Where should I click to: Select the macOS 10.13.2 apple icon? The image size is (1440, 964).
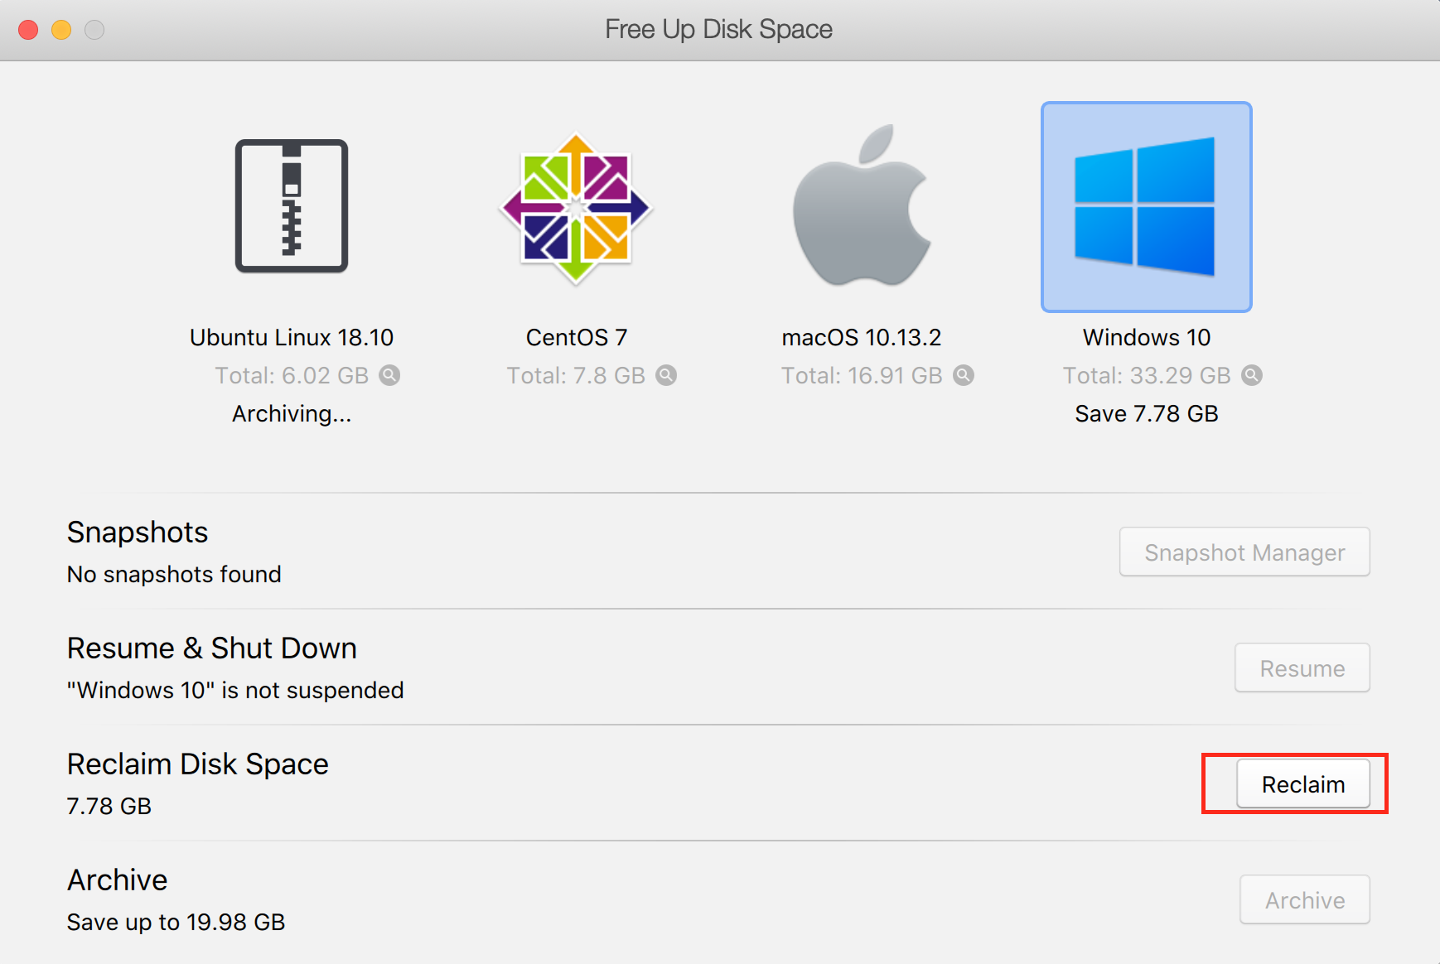[x=862, y=207]
